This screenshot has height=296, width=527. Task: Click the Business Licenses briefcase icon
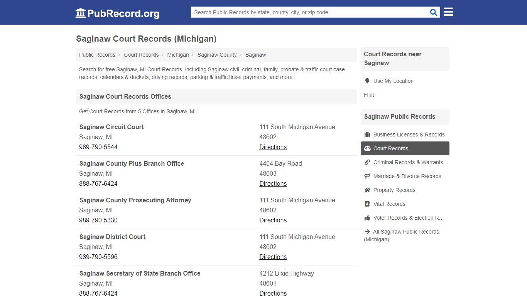(x=367, y=135)
